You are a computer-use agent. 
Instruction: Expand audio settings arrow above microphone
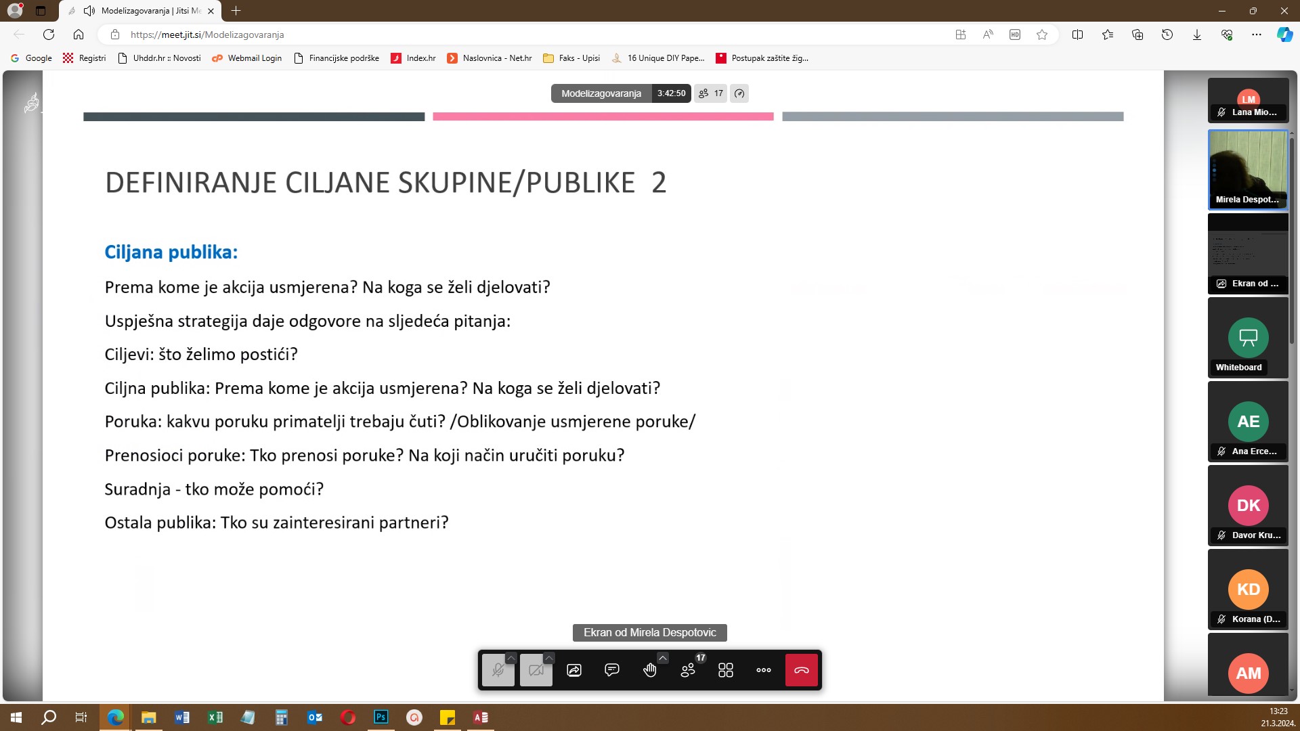click(511, 657)
